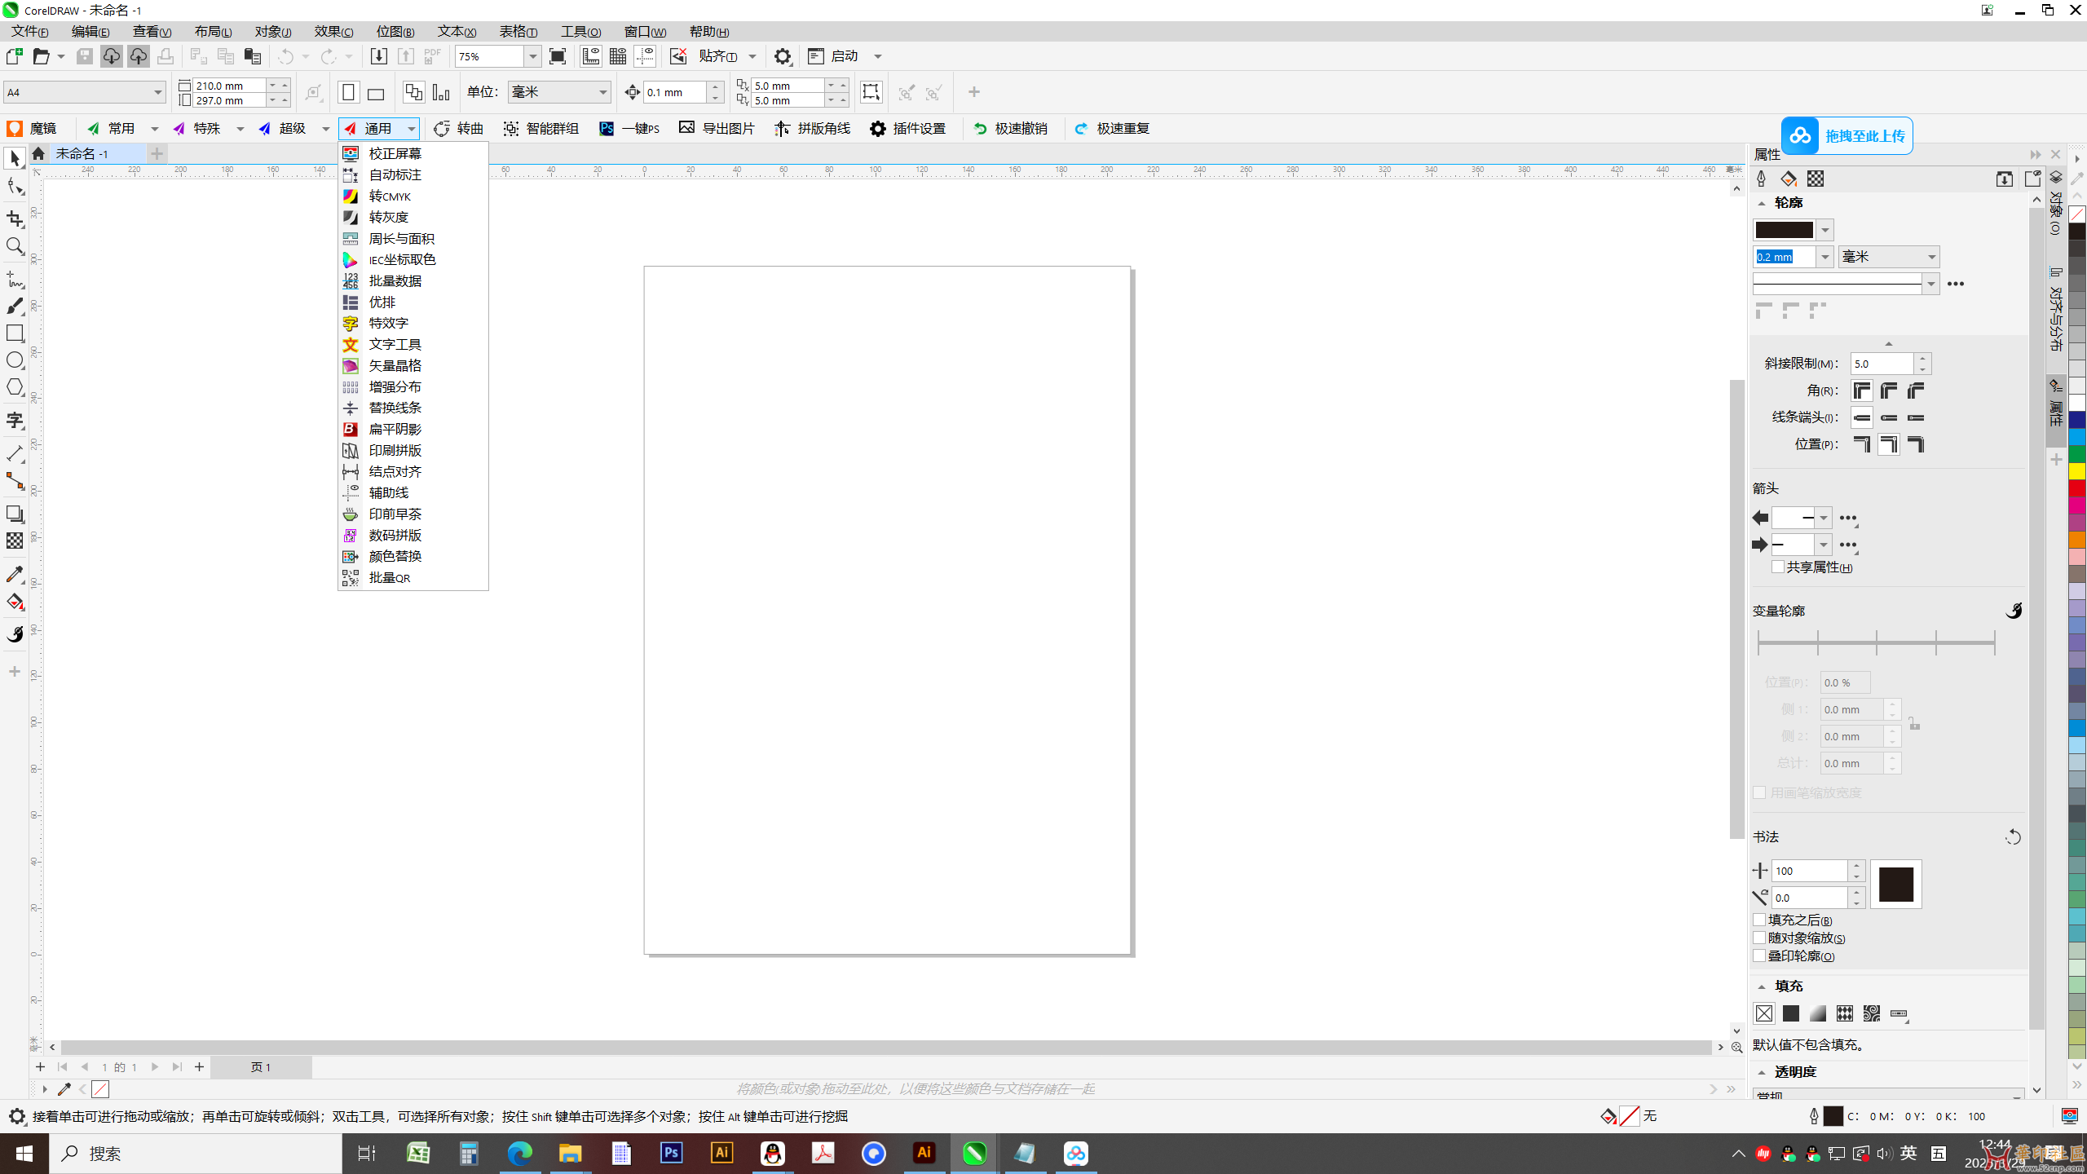Open the A4 page size dropdown
This screenshot has height=1174, width=2087.
click(x=157, y=92)
